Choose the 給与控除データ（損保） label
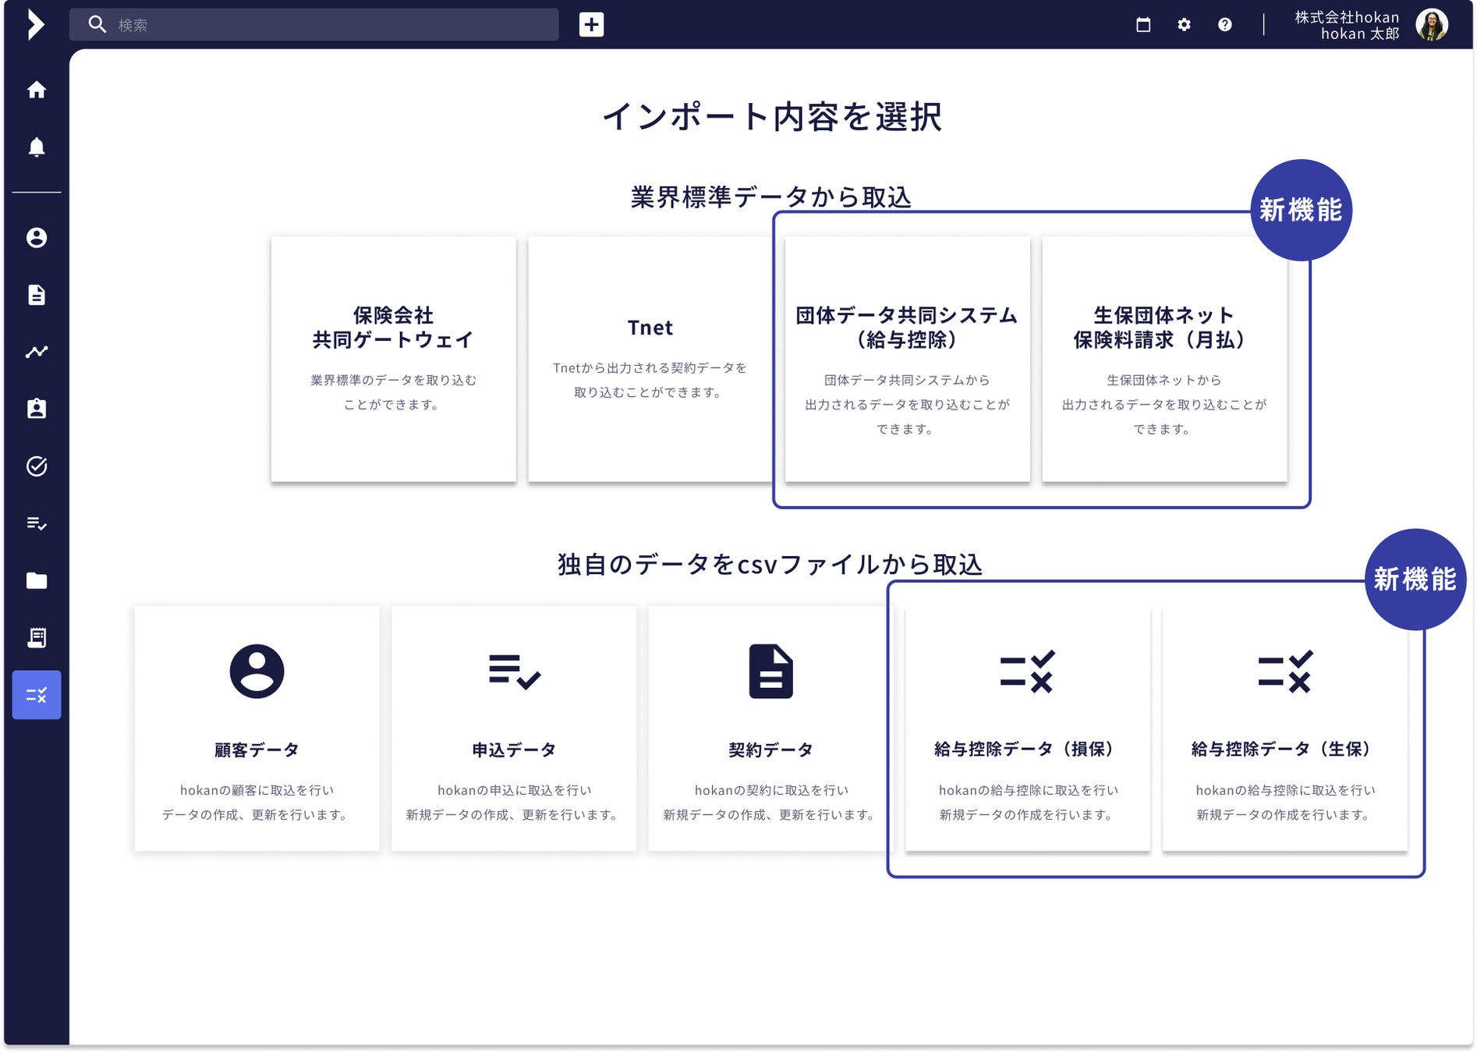Viewport: 1477px width, 1053px height. click(1027, 749)
